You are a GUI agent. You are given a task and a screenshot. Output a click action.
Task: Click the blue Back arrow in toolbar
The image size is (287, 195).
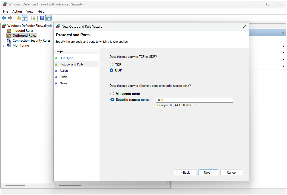click(x=4, y=18)
